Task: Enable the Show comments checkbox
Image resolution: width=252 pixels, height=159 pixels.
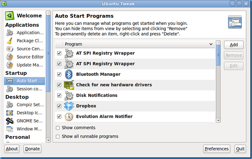Action: tap(58, 128)
